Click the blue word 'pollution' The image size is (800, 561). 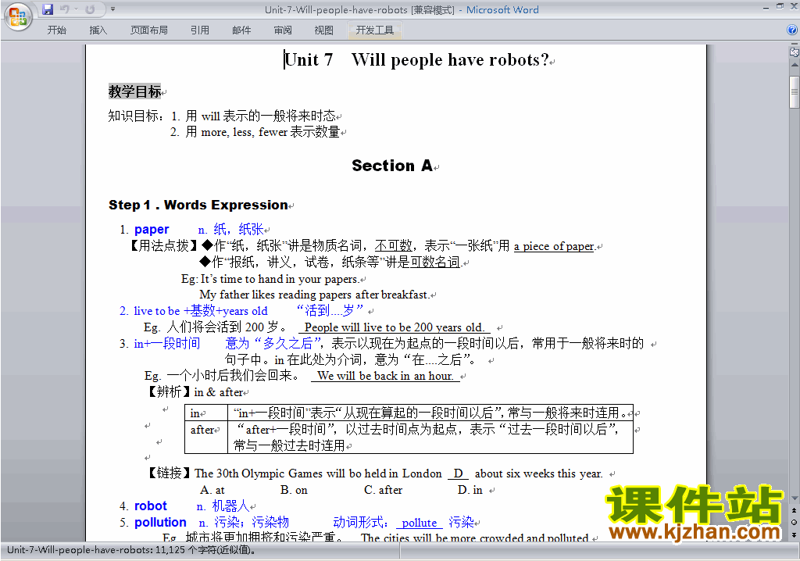click(160, 522)
